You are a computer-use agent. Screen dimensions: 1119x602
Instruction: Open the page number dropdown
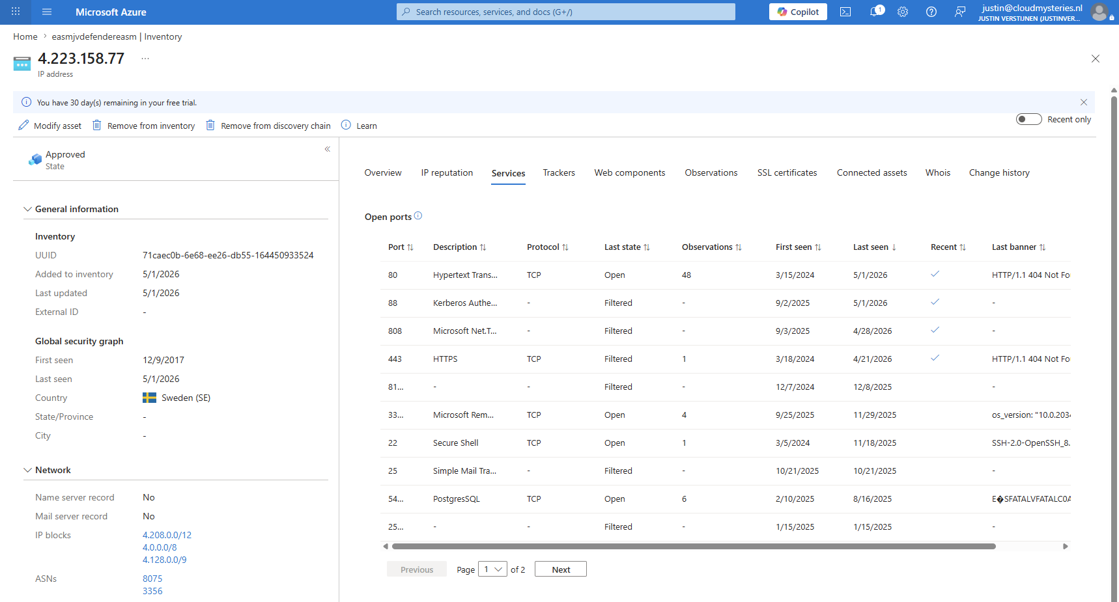pos(492,569)
